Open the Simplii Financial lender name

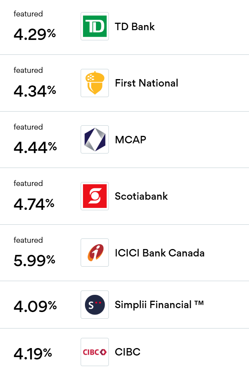tap(159, 305)
